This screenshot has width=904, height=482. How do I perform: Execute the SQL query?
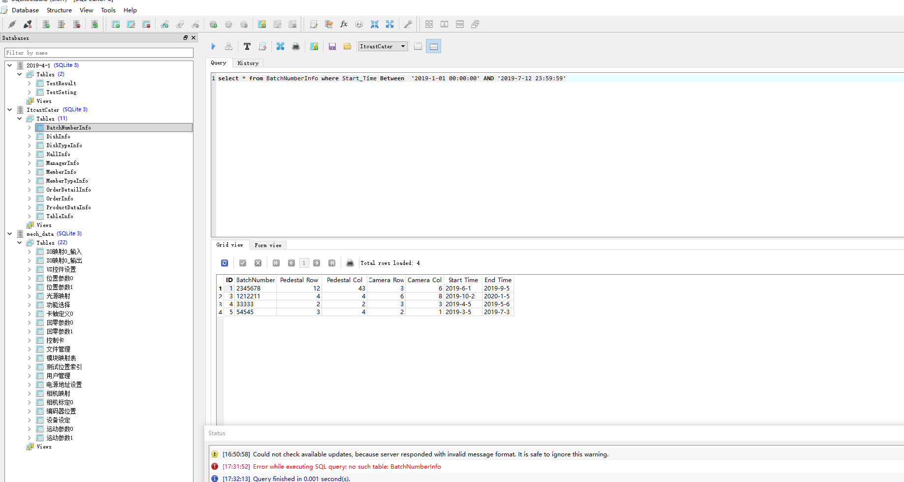213,46
